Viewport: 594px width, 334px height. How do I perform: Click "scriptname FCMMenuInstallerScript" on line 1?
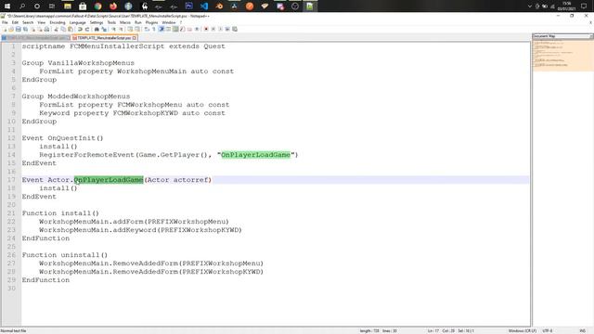click(x=93, y=46)
